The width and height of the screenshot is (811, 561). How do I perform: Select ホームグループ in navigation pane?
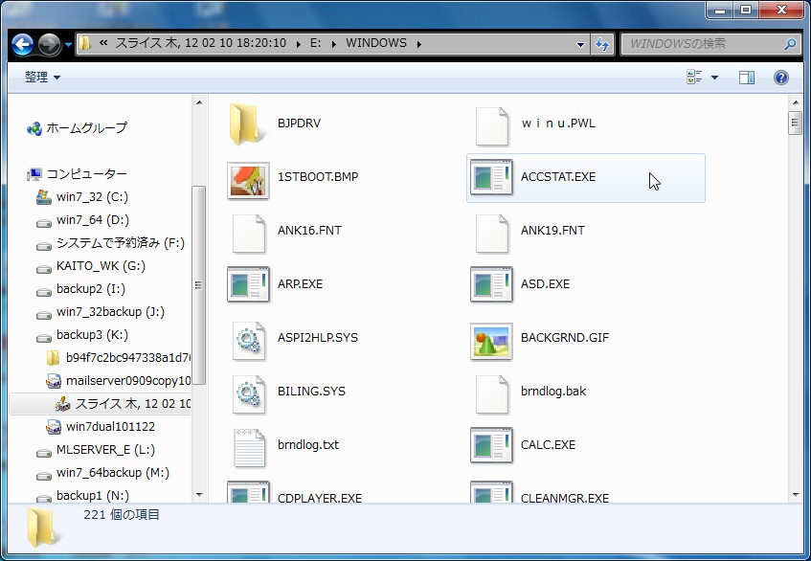pyautogui.click(x=86, y=128)
